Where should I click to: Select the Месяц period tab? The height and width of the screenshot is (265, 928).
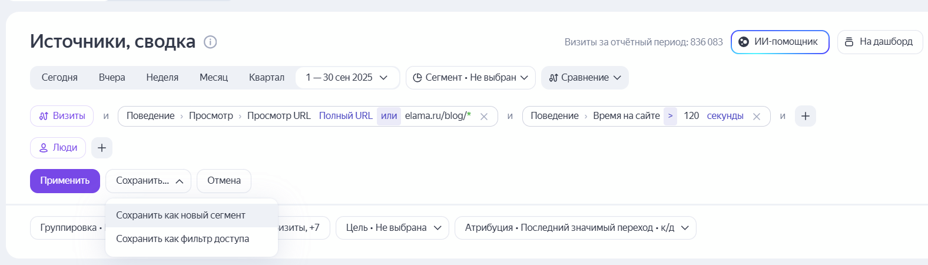click(x=214, y=78)
